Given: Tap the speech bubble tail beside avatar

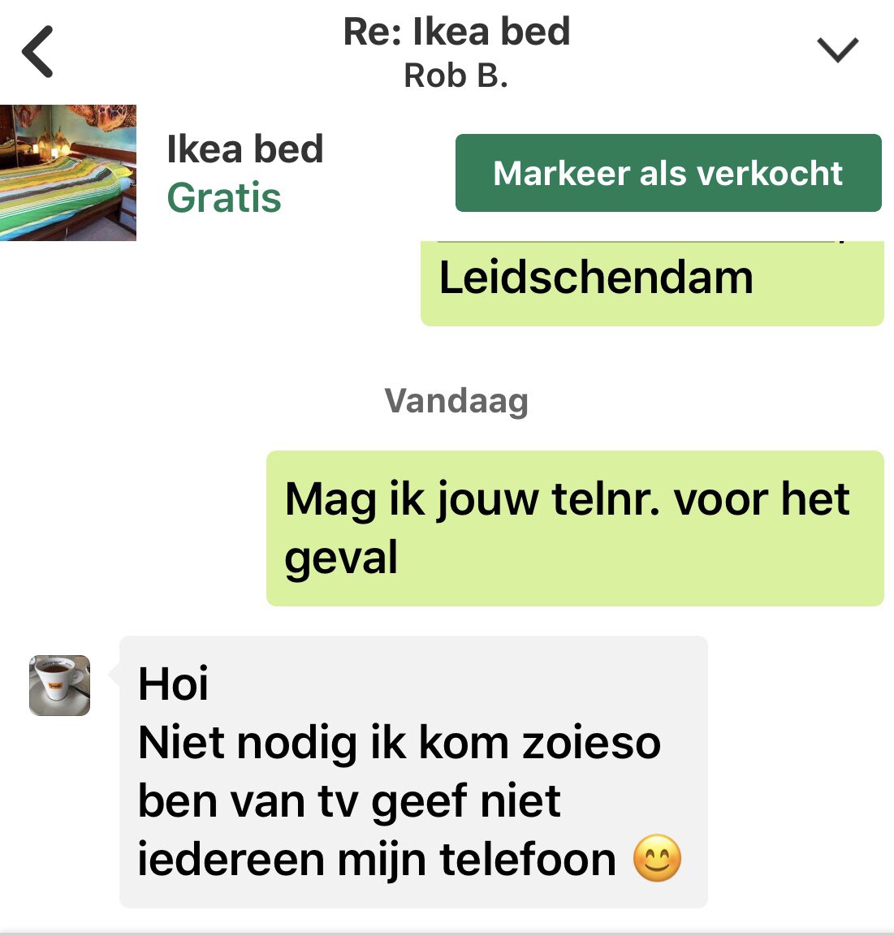Looking at the screenshot, I should (x=114, y=675).
